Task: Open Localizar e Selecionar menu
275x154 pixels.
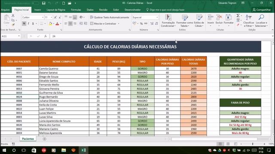Action: [x=261, y=21]
